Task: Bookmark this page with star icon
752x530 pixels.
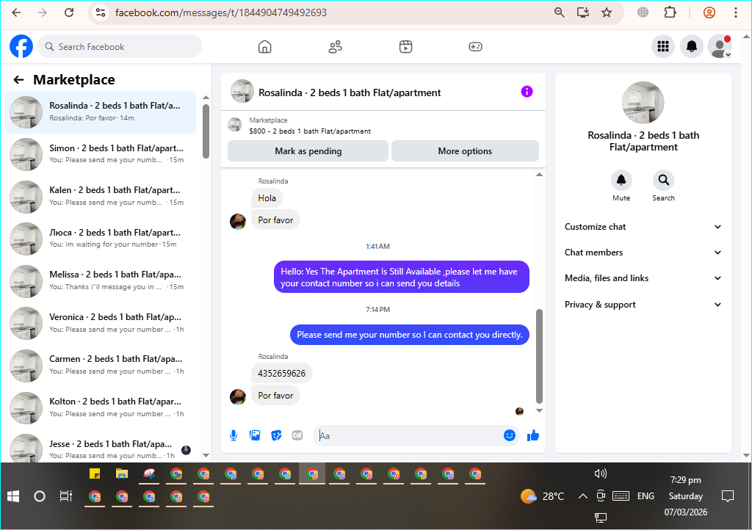Action: click(x=607, y=12)
